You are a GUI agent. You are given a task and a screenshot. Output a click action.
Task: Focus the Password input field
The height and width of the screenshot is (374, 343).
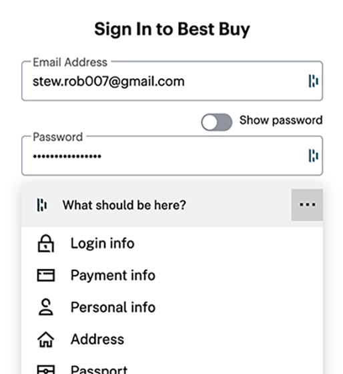(172, 156)
